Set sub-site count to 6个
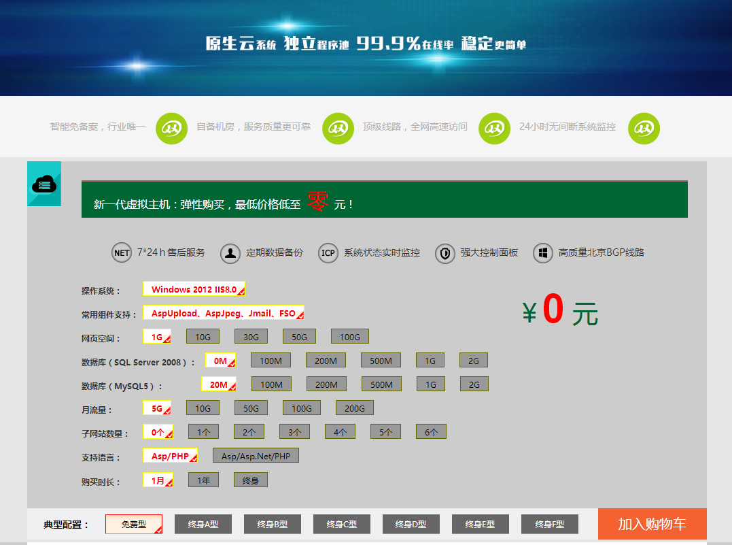Image resolution: width=732 pixels, height=545 pixels. [431, 432]
